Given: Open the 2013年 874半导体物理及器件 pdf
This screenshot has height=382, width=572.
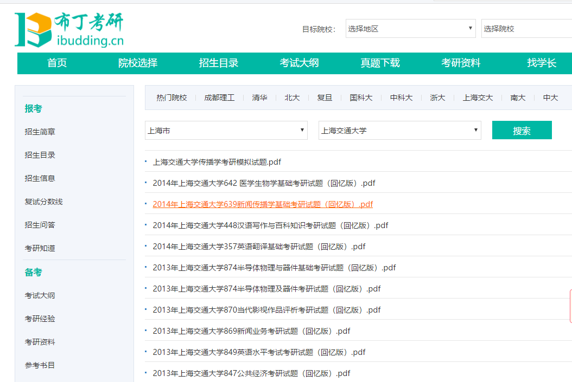Looking at the screenshot, I should click(266, 289).
